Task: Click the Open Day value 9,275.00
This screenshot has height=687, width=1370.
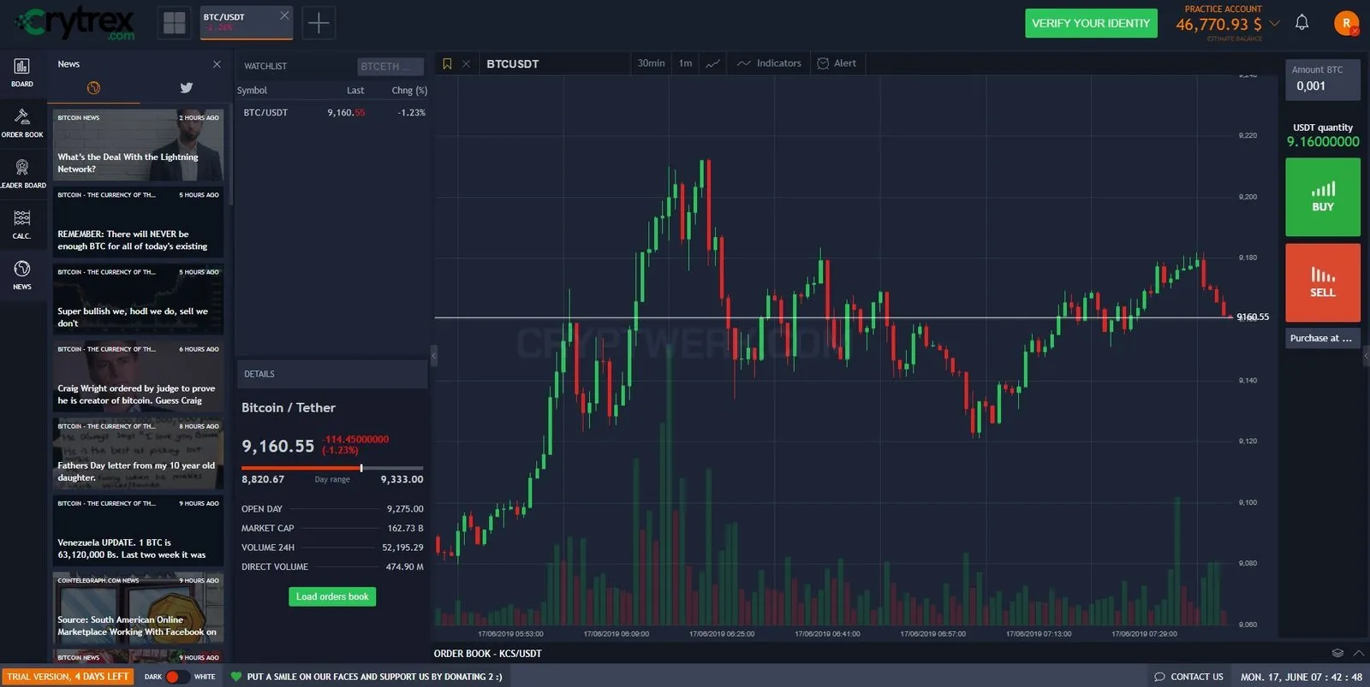Action: tap(405, 509)
